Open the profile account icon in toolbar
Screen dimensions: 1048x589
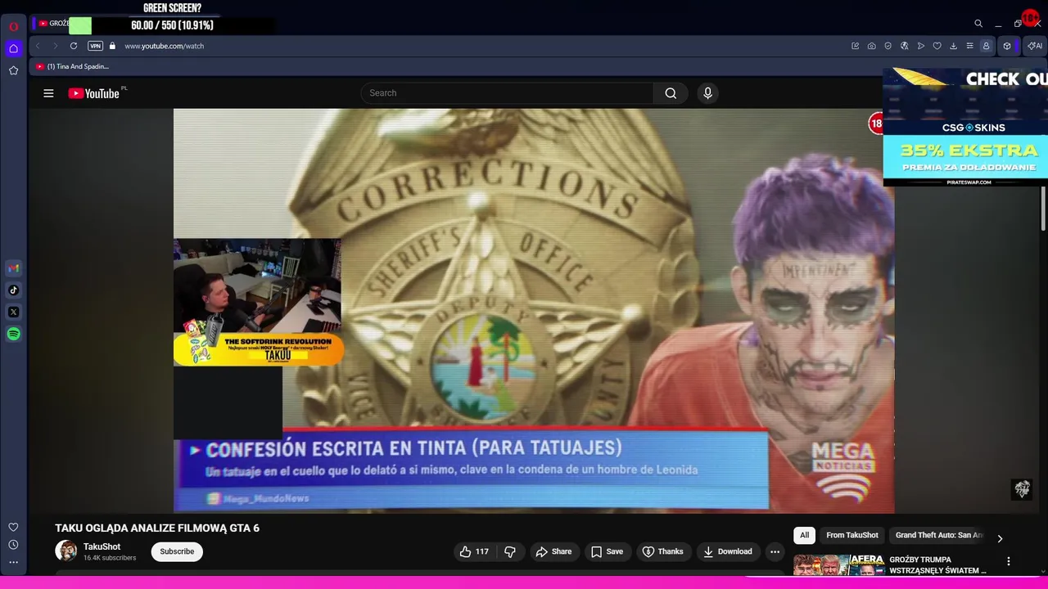(x=986, y=46)
